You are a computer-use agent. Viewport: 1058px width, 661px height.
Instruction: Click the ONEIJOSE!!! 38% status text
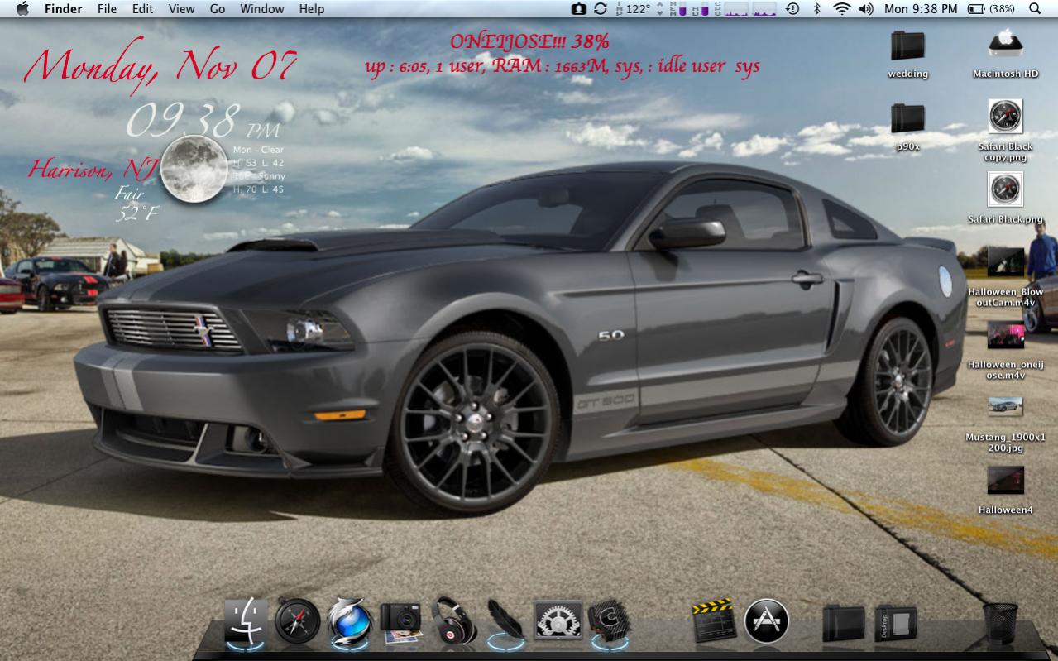[x=529, y=41]
